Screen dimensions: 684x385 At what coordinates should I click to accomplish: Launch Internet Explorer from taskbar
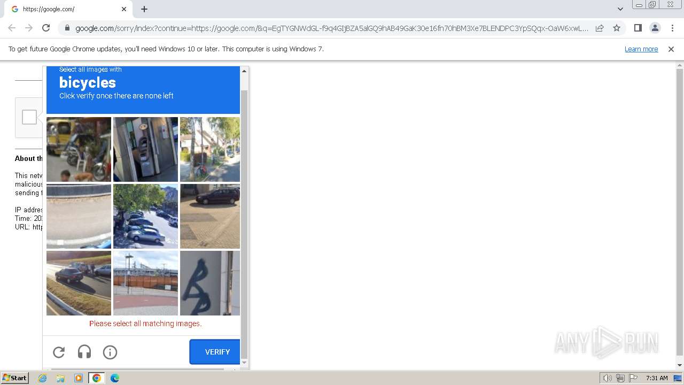pyautogui.click(x=43, y=378)
